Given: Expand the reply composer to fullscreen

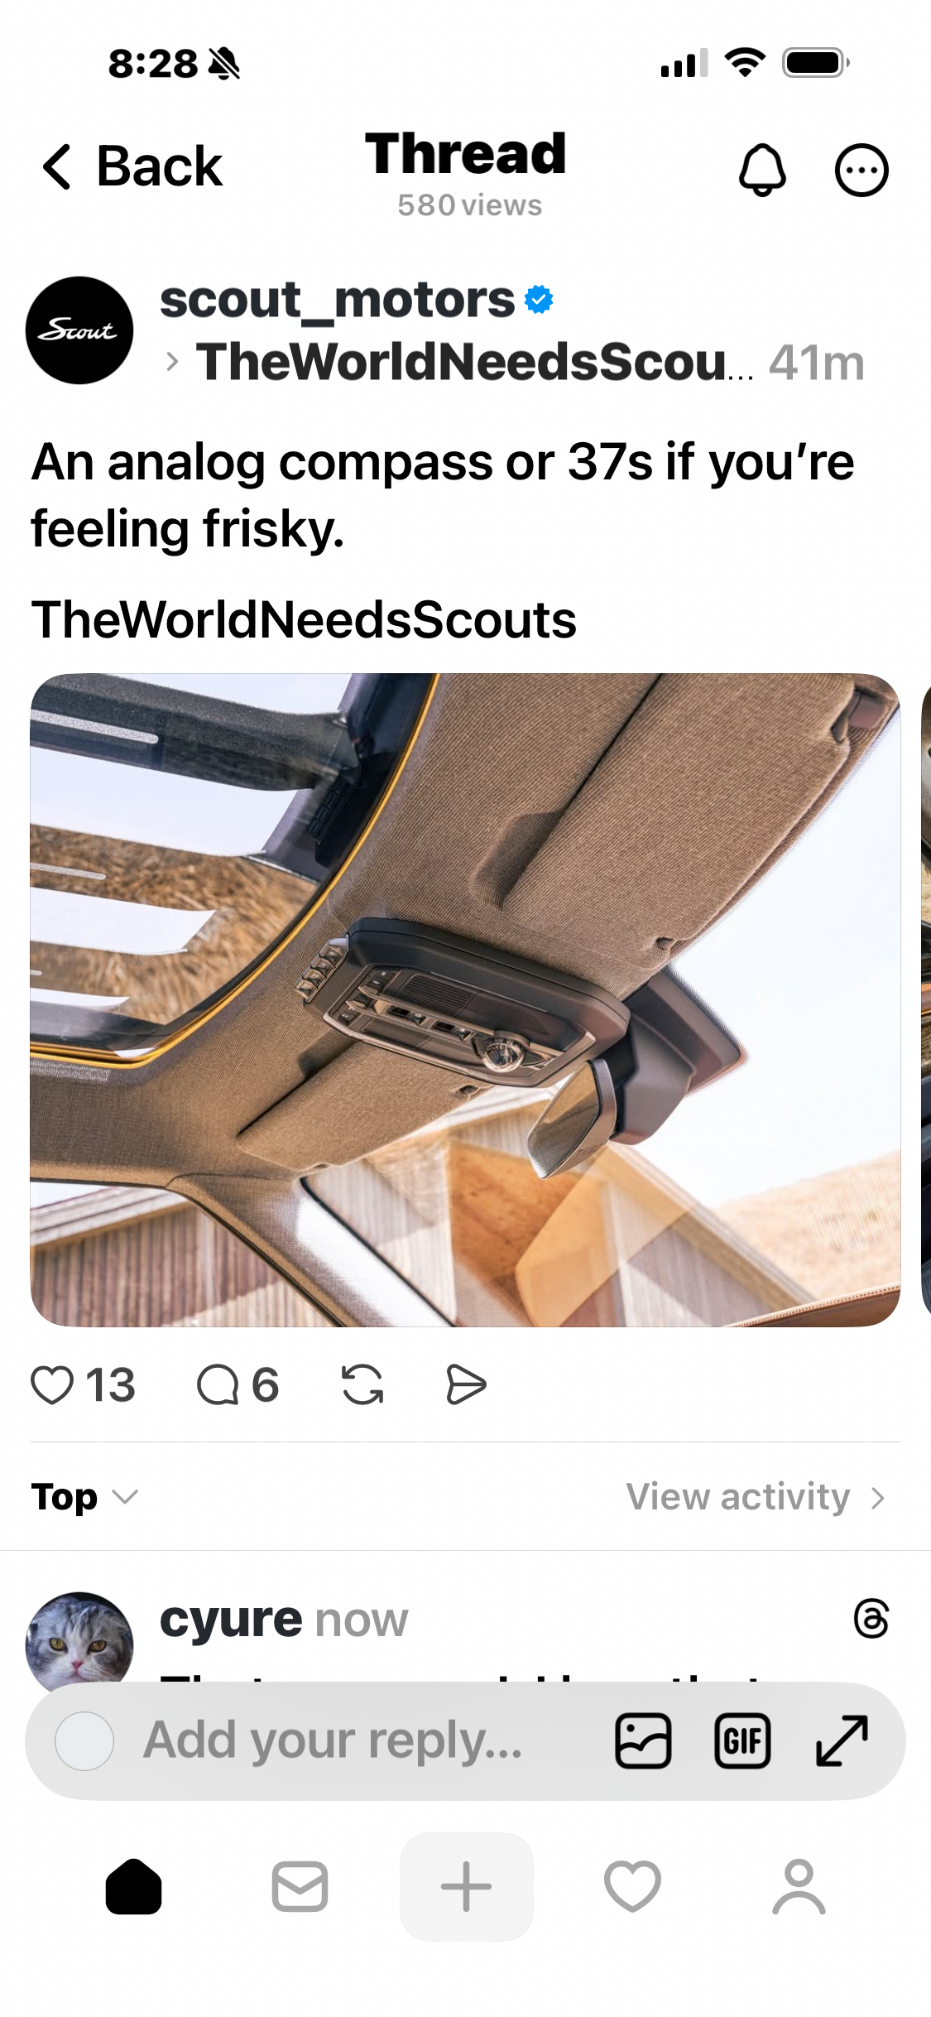Looking at the screenshot, I should [842, 1740].
